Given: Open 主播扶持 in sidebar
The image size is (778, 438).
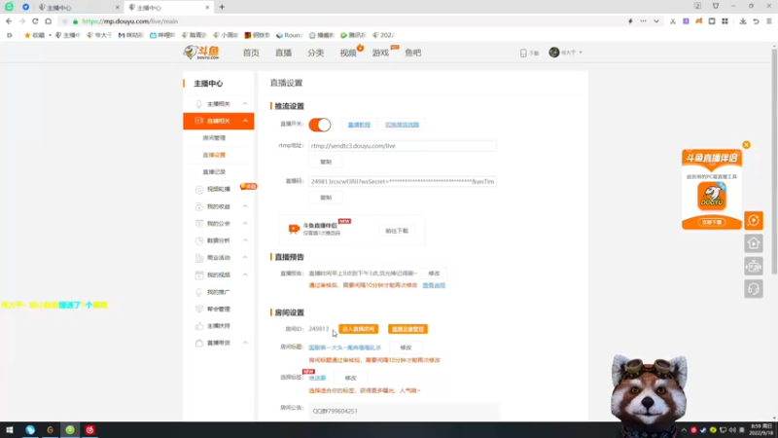Looking at the screenshot, I should [218, 326].
